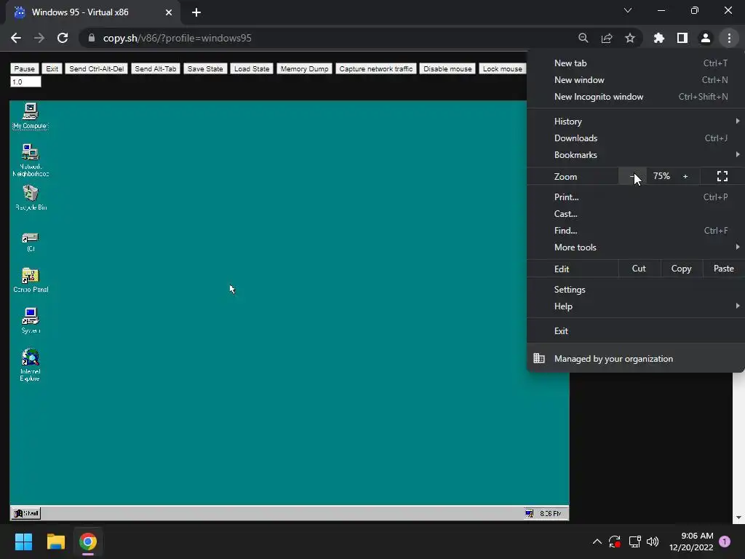Image resolution: width=745 pixels, height=559 pixels.
Task: Select Print... in the menu
Action: [x=636, y=197]
